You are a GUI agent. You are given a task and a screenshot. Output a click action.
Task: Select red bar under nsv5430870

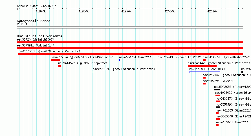pos(218,101)
